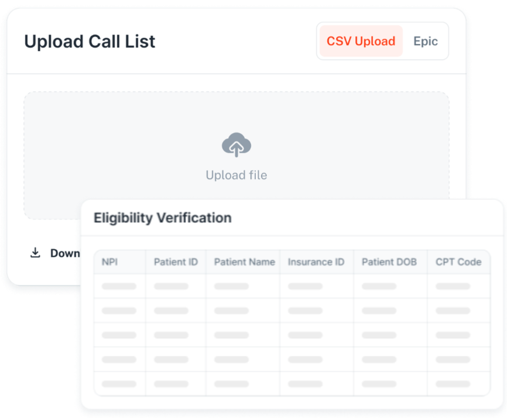Select the Patient DOB column header

389,262
